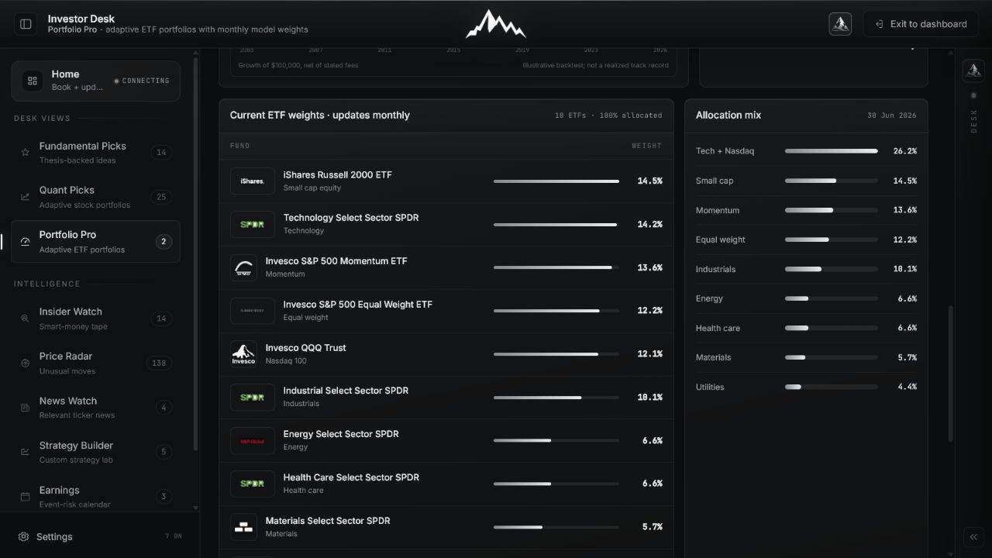Image resolution: width=992 pixels, height=558 pixels.
Task: Click the status dot in the right Desk rail
Action: 973,96
